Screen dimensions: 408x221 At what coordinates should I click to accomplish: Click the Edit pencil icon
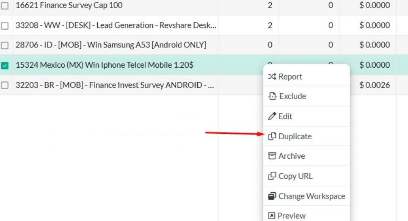tap(272, 116)
